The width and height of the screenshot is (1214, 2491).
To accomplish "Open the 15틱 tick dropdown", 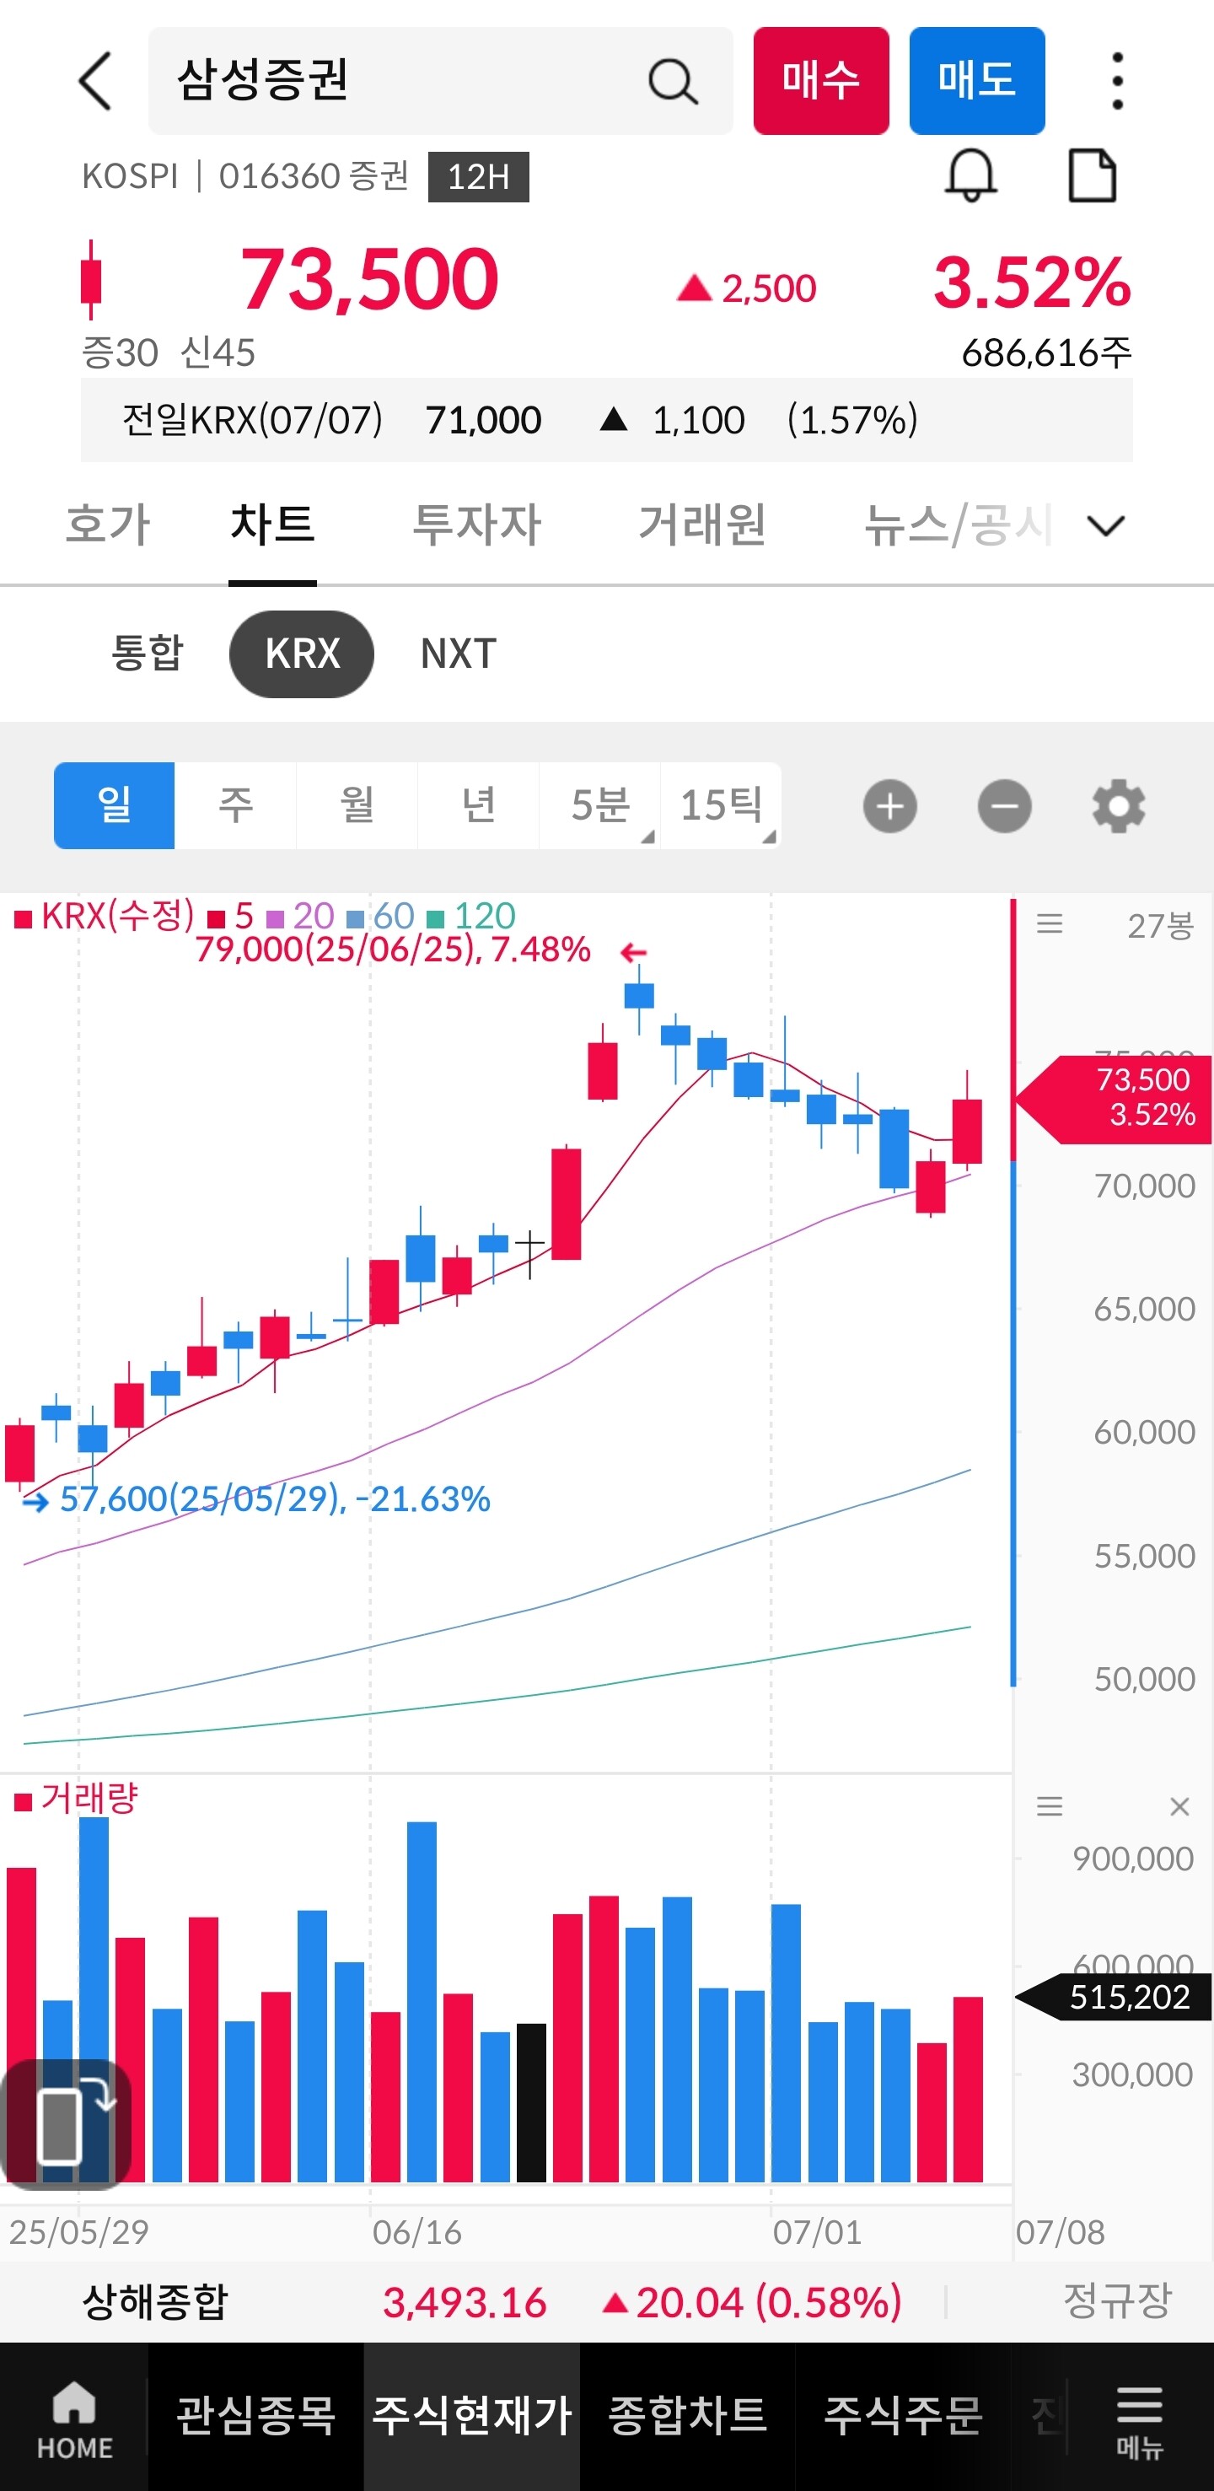I will tap(721, 804).
